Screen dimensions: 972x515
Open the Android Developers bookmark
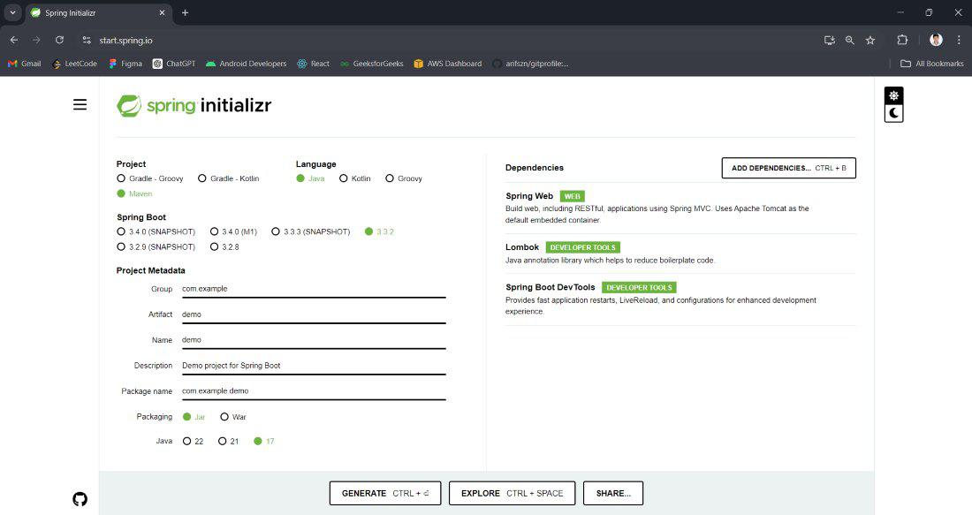247,64
